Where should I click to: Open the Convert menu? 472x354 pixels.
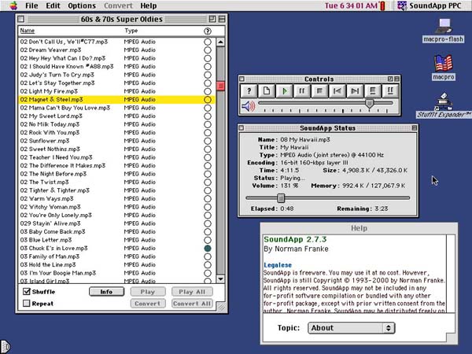click(x=118, y=6)
